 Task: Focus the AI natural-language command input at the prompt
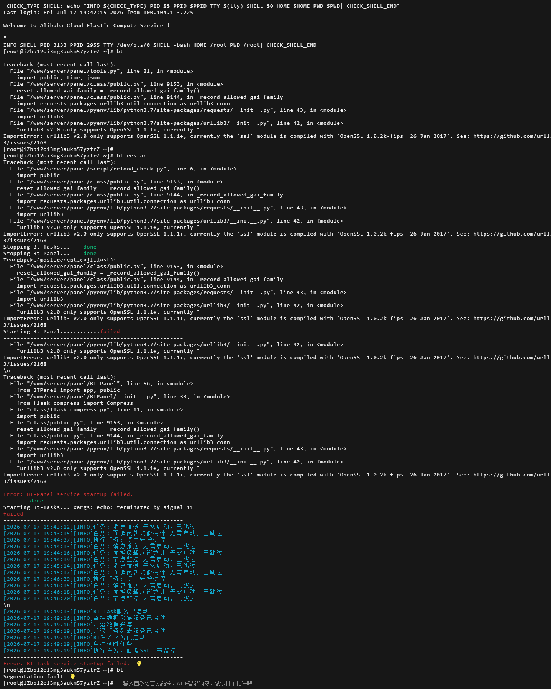coord(187,683)
